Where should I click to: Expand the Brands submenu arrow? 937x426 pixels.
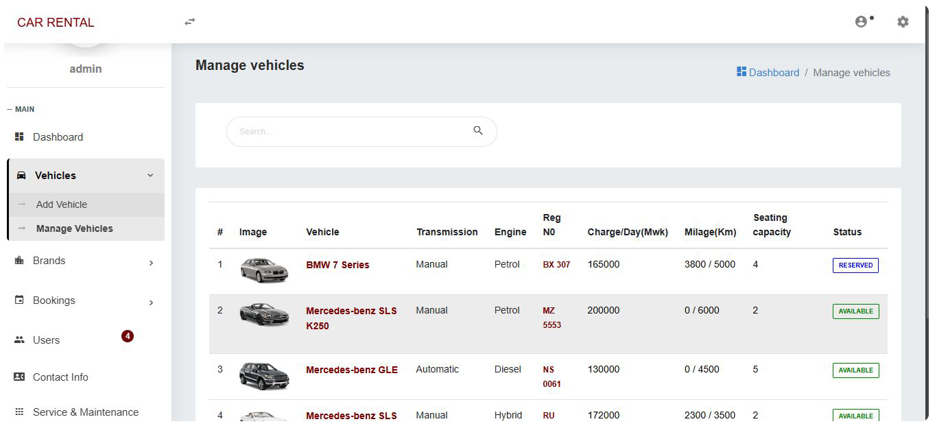(151, 262)
